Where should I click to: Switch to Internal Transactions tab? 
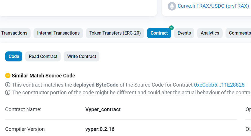tap(58, 33)
